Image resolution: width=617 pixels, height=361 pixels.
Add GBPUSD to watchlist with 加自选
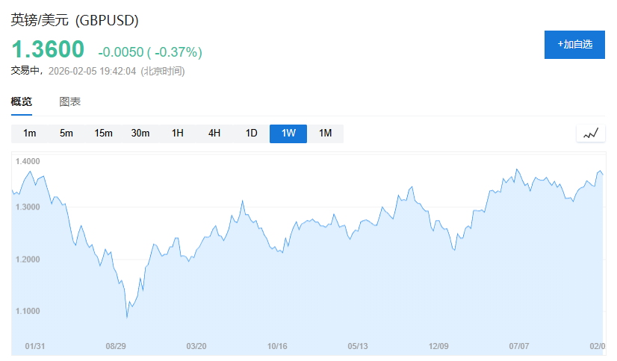point(574,45)
